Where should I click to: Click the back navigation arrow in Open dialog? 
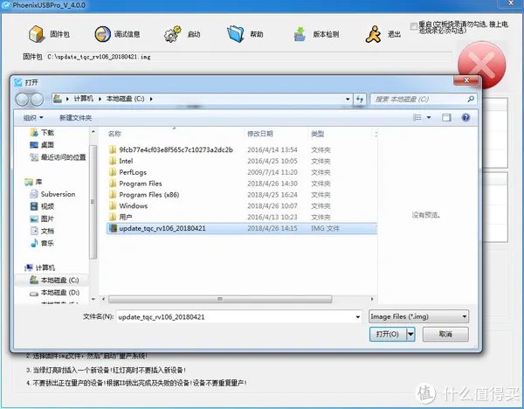click(x=22, y=99)
